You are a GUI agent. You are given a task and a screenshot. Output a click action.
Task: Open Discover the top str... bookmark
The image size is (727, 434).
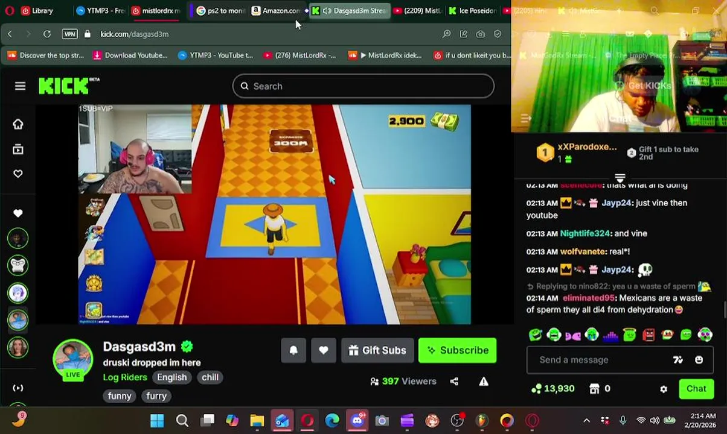(x=45, y=55)
